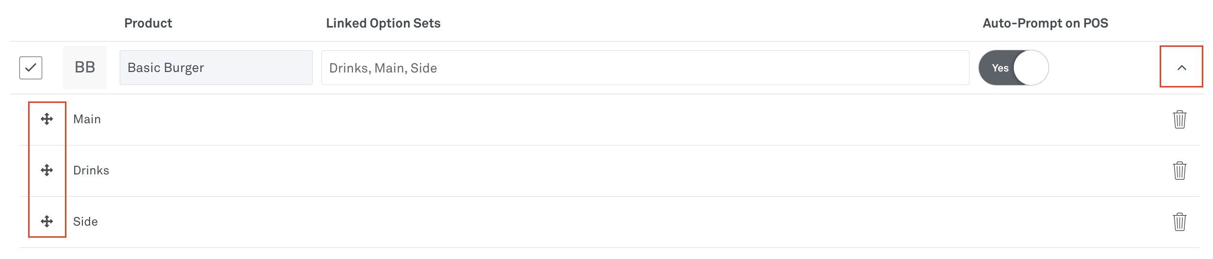Select the Side option set label

coord(85,222)
